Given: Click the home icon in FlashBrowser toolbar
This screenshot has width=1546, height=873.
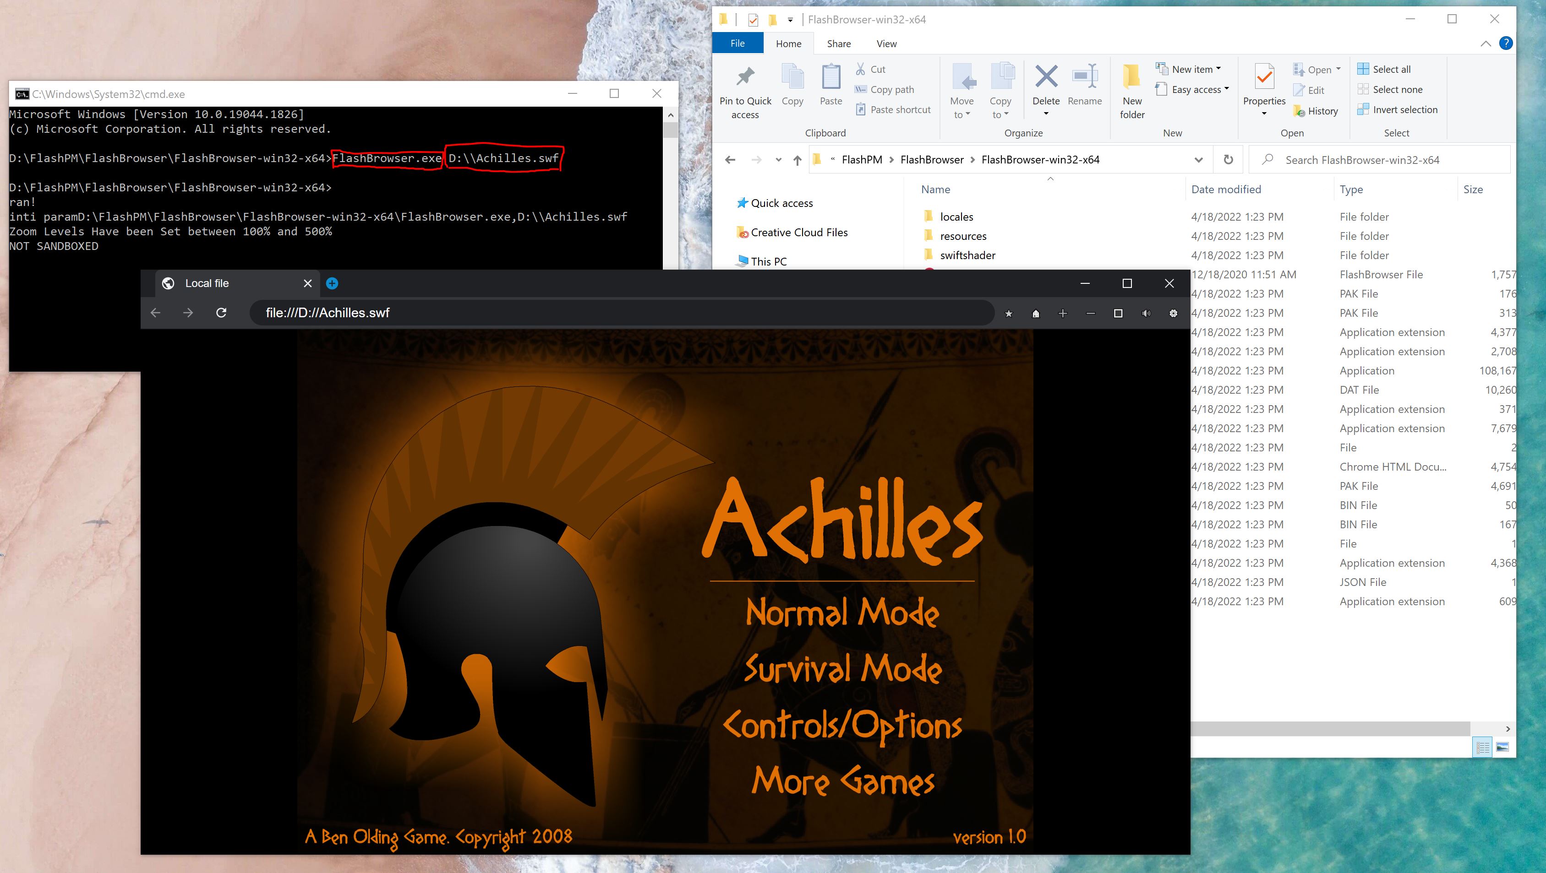Looking at the screenshot, I should (1035, 313).
